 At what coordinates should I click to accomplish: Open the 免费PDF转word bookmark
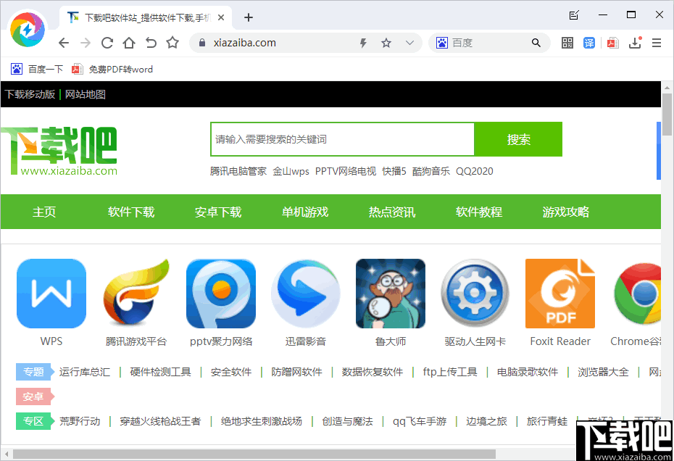click(x=112, y=70)
